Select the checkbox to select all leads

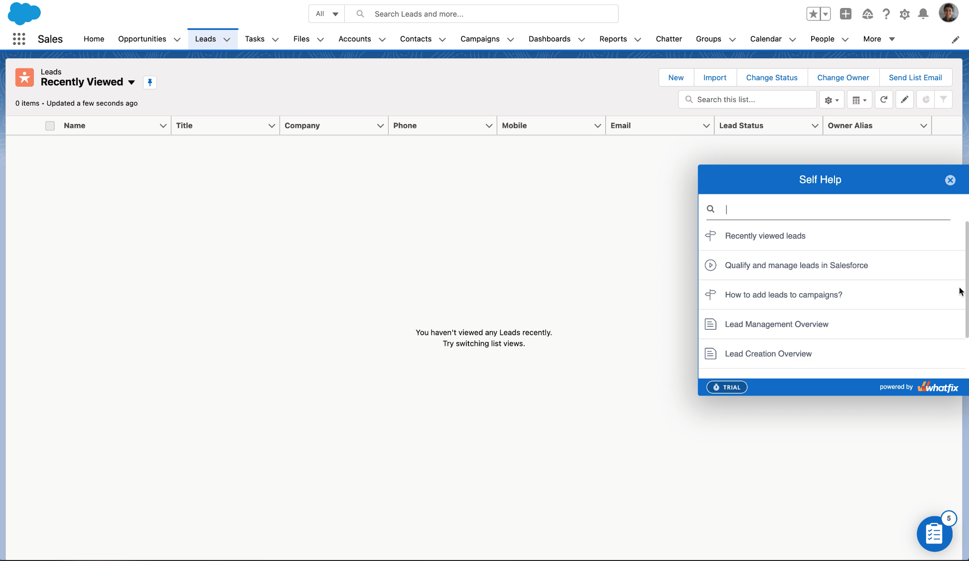(x=50, y=126)
